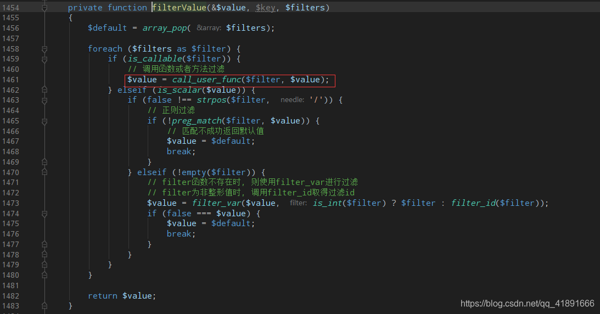This screenshot has height=314, width=600.
Task: Click the '/' string literal
Action: coord(316,100)
